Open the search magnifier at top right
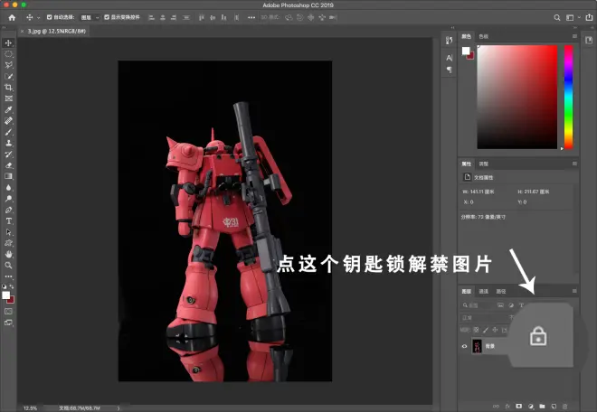 tap(556, 17)
